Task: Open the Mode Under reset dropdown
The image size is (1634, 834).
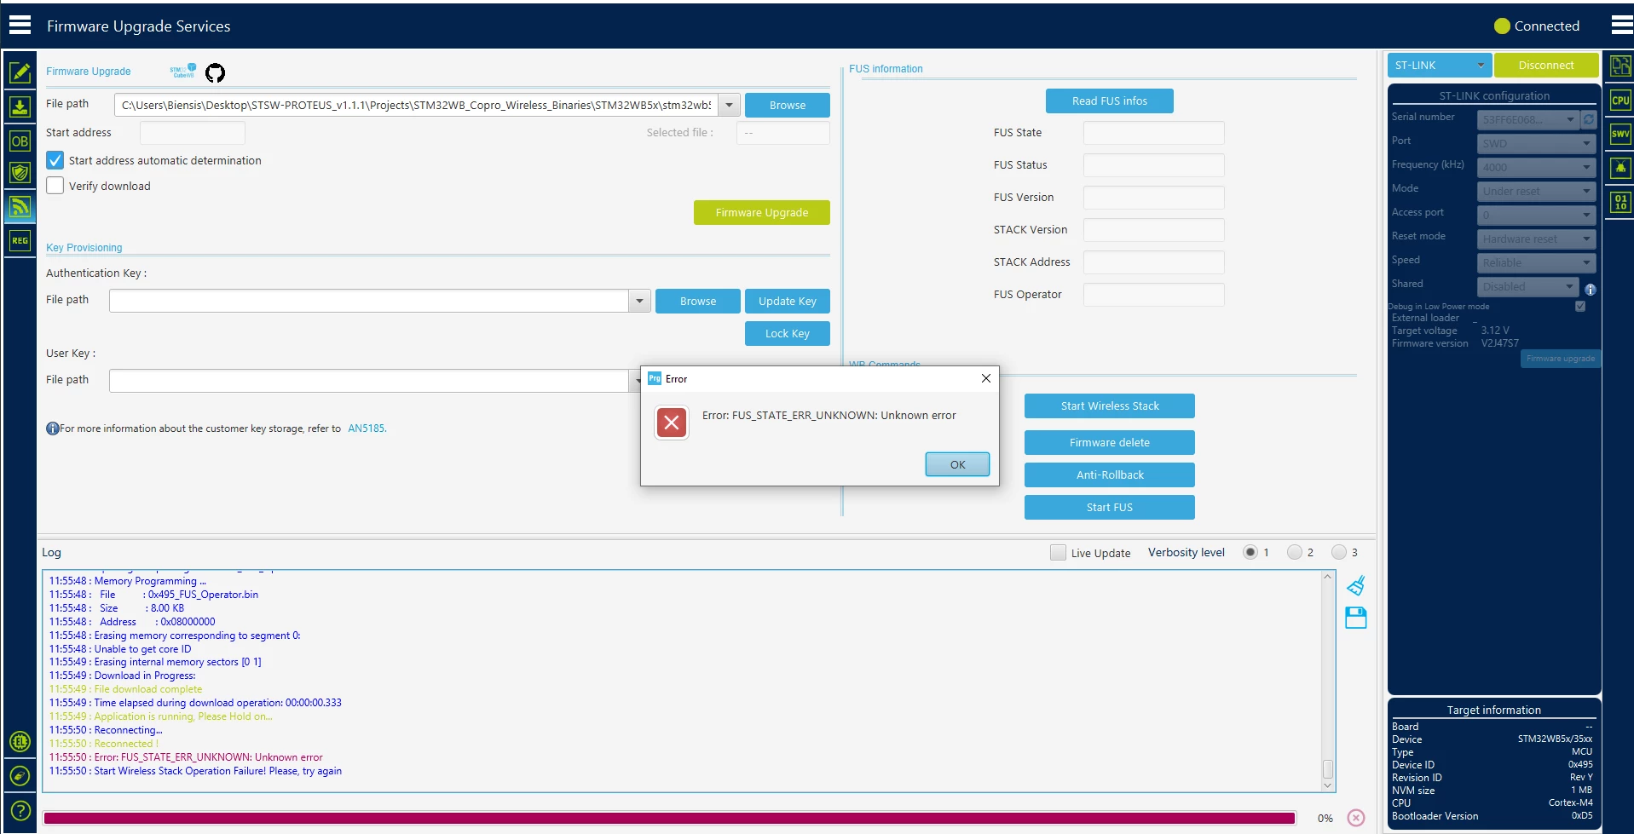Action: coord(1536,192)
